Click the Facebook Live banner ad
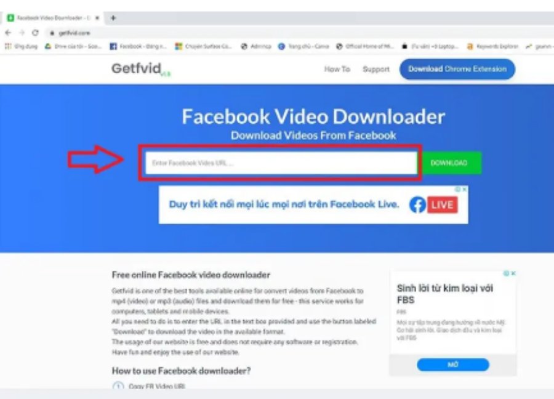554x399 pixels. (313, 204)
